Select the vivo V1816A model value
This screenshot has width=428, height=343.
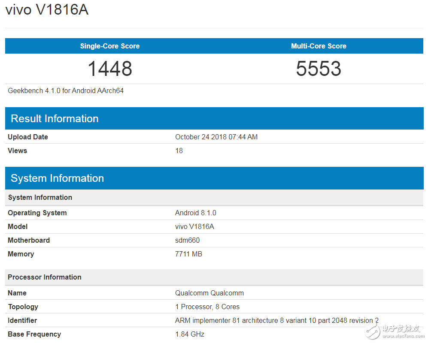pyautogui.click(x=194, y=226)
